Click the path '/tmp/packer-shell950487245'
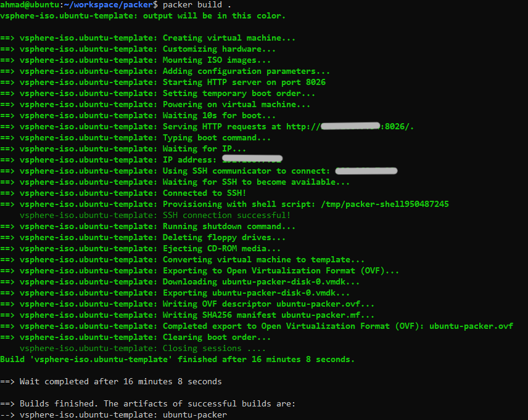The height and width of the screenshot is (420, 528). click(384, 204)
